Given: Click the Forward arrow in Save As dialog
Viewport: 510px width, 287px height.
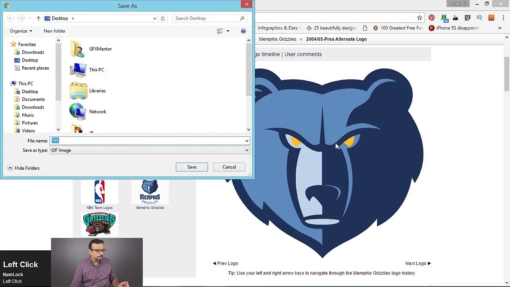Looking at the screenshot, I should [x=21, y=18].
